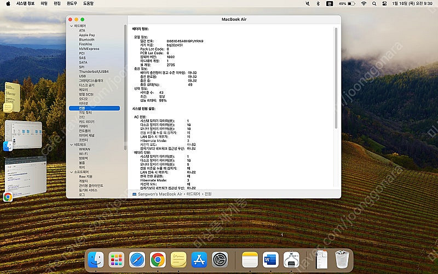Select Bluetooth in the sidebar
438x274 pixels.
87,39
